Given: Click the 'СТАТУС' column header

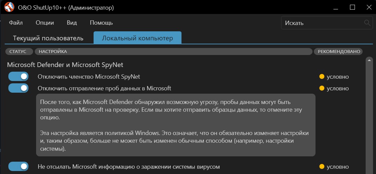Looking at the screenshot, I should point(18,52).
